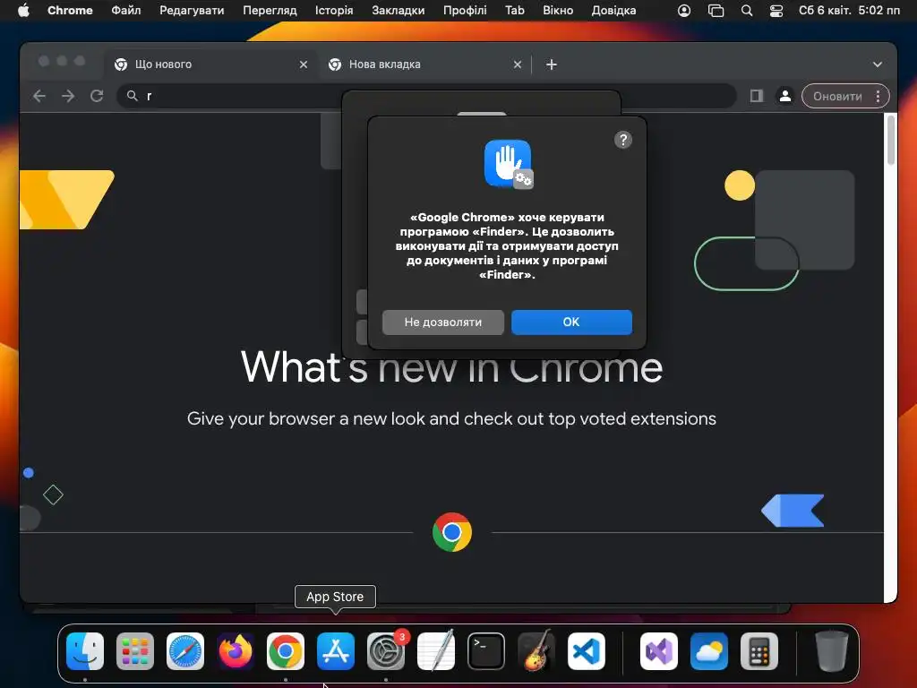The image size is (917, 688).
Task: Launch Safari from the Dock
Action: [x=185, y=651]
